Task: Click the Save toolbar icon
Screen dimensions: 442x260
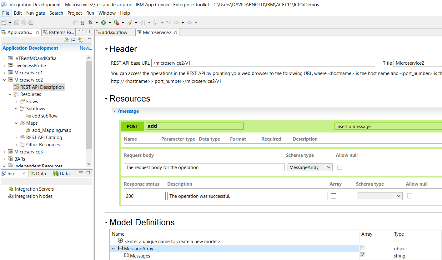Action: click(x=17, y=22)
